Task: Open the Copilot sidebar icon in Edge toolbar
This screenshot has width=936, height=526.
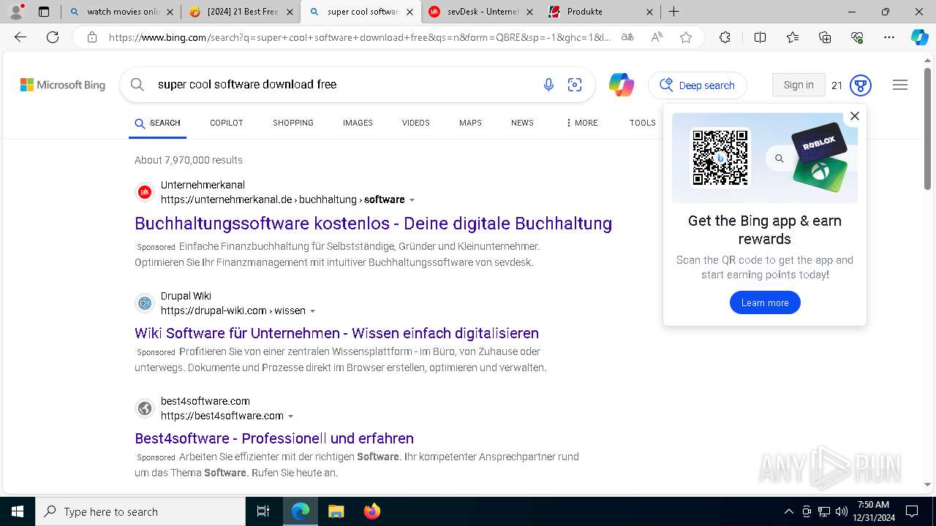Action: (919, 37)
